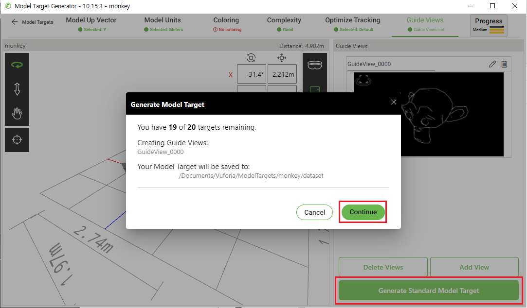Click the save path /Documents/Vuforia/ModelTargets/monkey/dataset

click(x=251, y=175)
